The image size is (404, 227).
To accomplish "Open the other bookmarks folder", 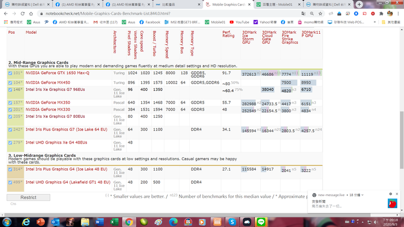I will click(392, 22).
